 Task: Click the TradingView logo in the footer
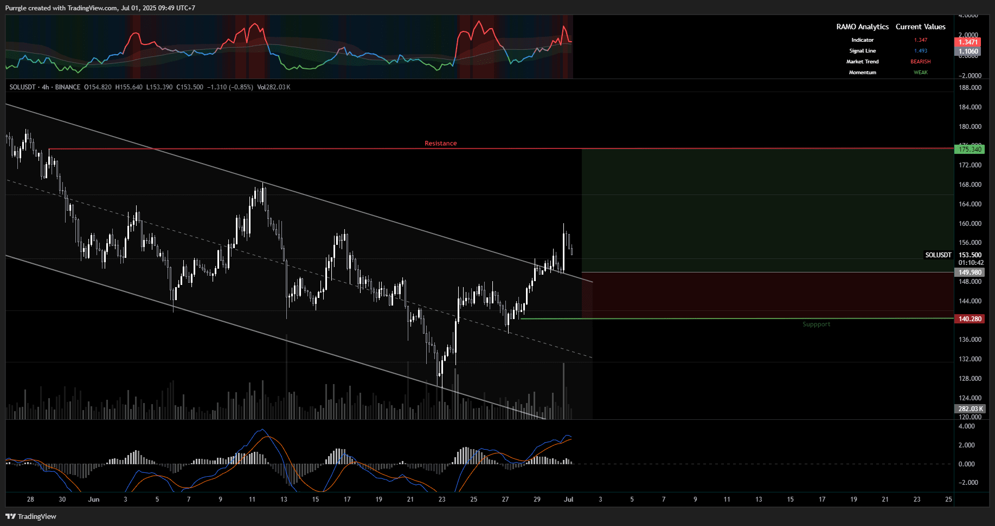[31, 516]
